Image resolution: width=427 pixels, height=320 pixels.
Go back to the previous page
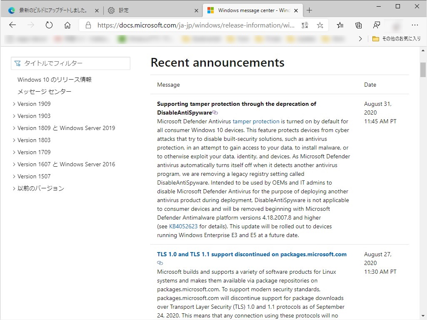pyautogui.click(x=12, y=25)
